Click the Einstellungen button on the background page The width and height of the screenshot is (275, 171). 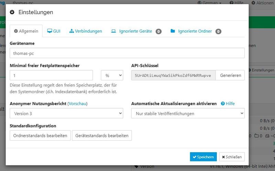(x=262, y=70)
